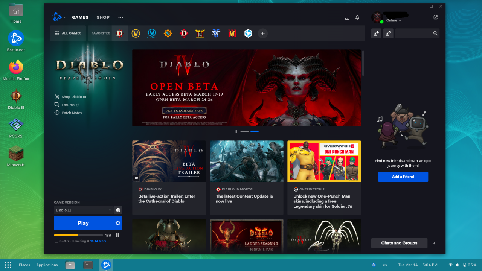
Task: Open Mozilla Firefox desktop icon
Action: pyautogui.click(x=16, y=71)
